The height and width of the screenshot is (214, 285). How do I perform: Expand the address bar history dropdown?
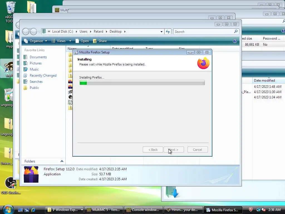161,32
